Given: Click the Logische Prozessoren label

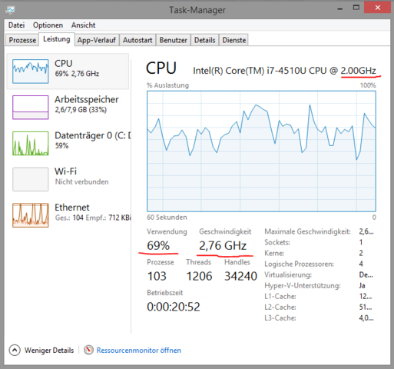Looking at the screenshot, I should pyautogui.click(x=299, y=264).
